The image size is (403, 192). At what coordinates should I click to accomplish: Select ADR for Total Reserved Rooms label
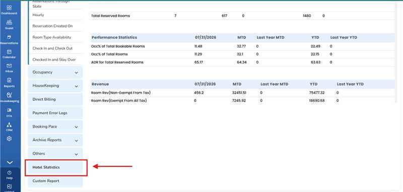coord(117,62)
